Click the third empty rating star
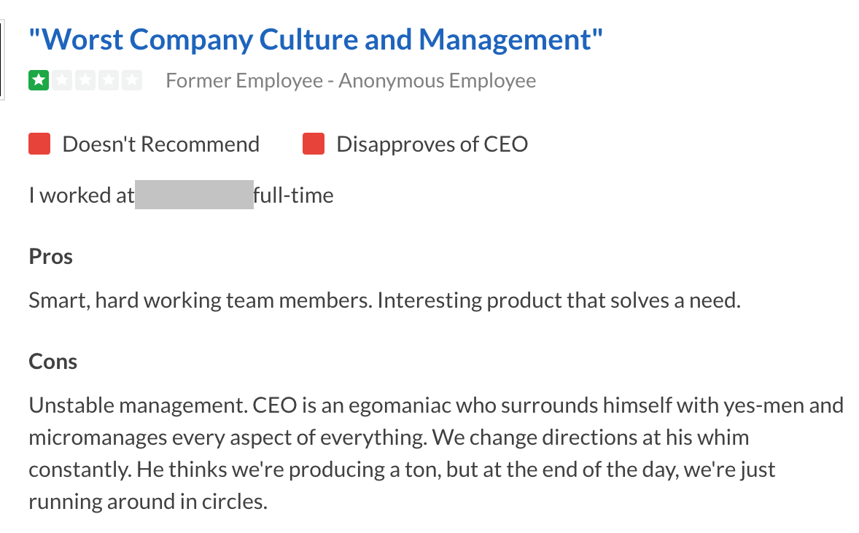Viewport: 859px width, 533px height. [85, 80]
